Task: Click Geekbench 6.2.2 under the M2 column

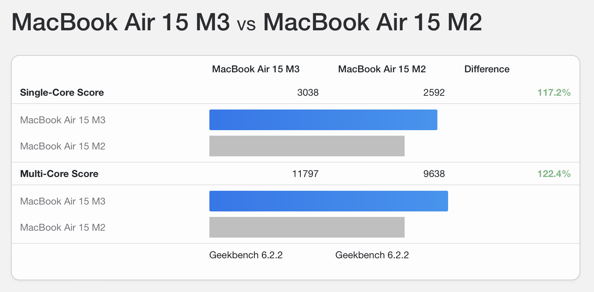Action: 372,255
